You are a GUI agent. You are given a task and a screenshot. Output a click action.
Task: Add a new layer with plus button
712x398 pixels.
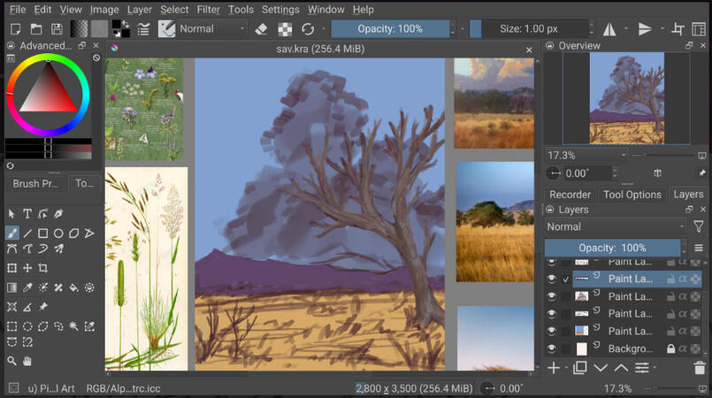(554, 368)
